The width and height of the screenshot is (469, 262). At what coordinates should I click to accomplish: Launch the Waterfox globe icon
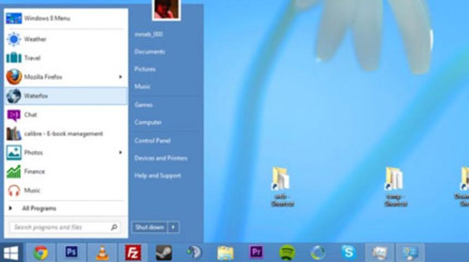[x=14, y=96]
